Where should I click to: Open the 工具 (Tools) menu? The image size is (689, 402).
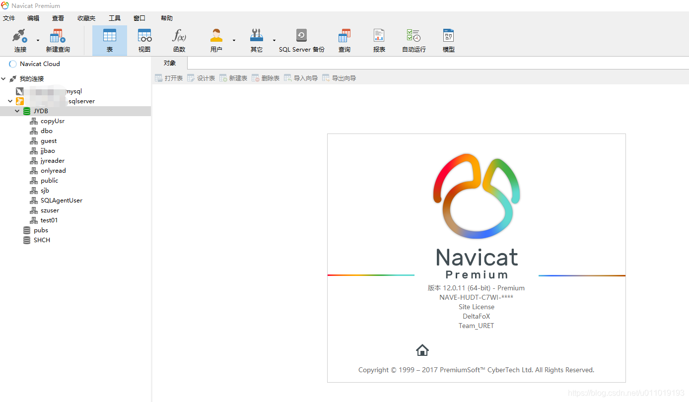[115, 18]
